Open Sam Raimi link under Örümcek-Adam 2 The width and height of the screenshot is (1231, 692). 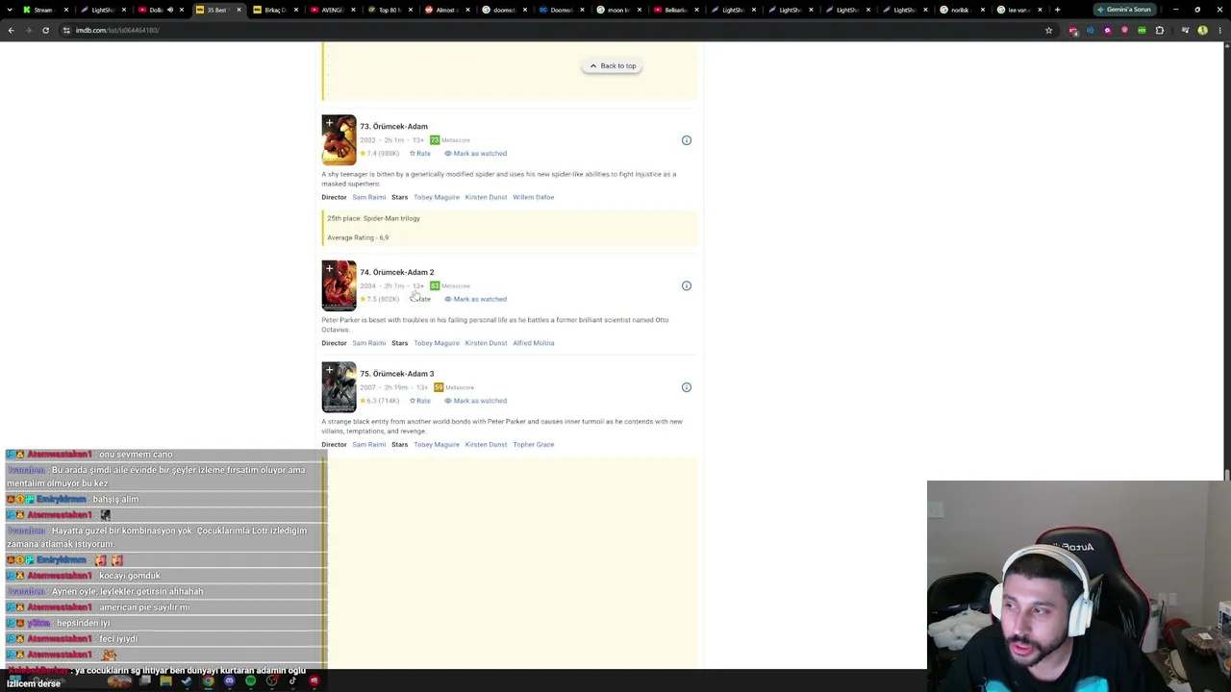[368, 343]
